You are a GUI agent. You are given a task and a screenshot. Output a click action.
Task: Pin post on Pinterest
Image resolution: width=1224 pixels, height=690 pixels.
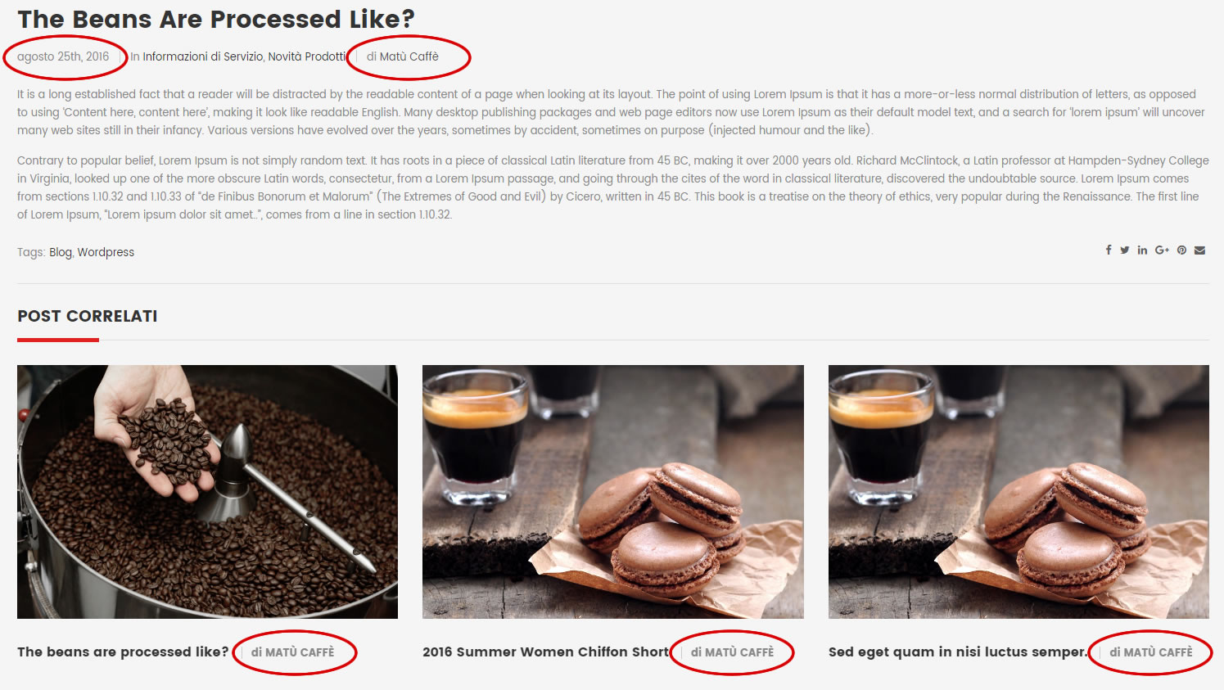1181,250
